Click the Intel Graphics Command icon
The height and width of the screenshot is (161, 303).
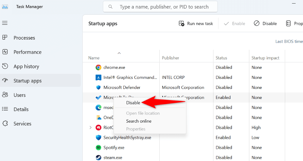[x=99, y=77]
